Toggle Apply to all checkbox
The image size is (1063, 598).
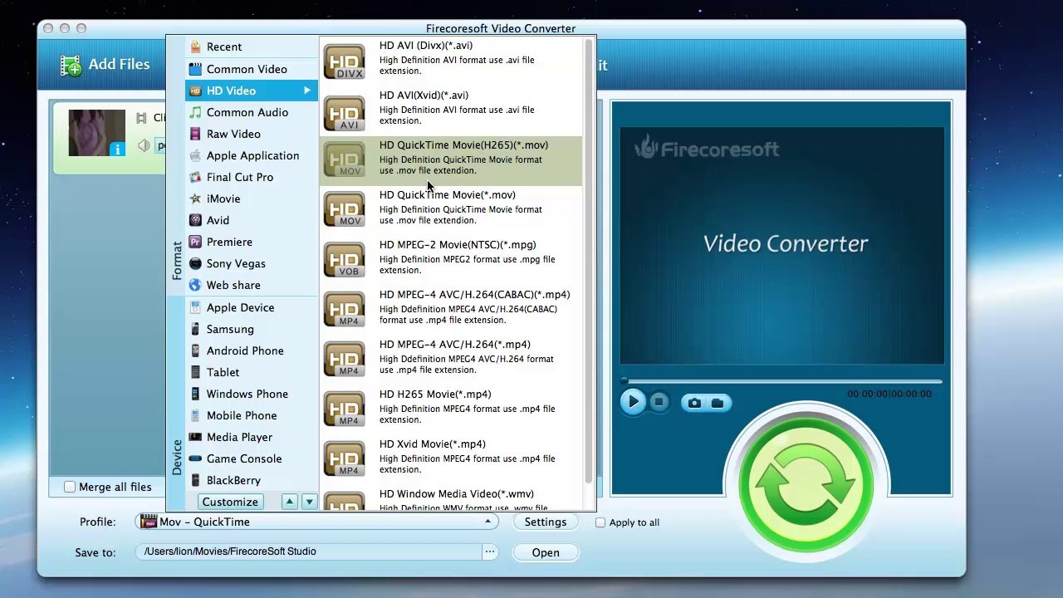[600, 522]
